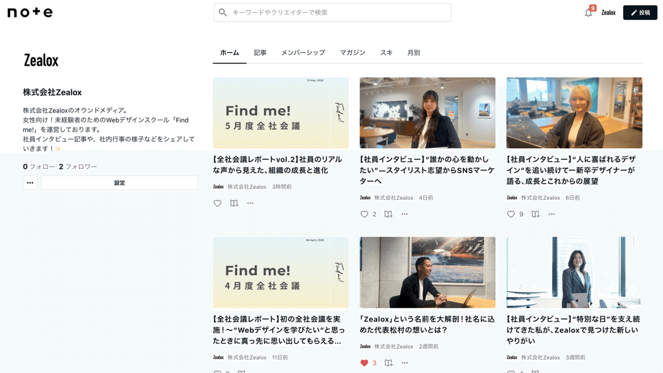Open the SNSマーケター interview article title

pos(427,170)
